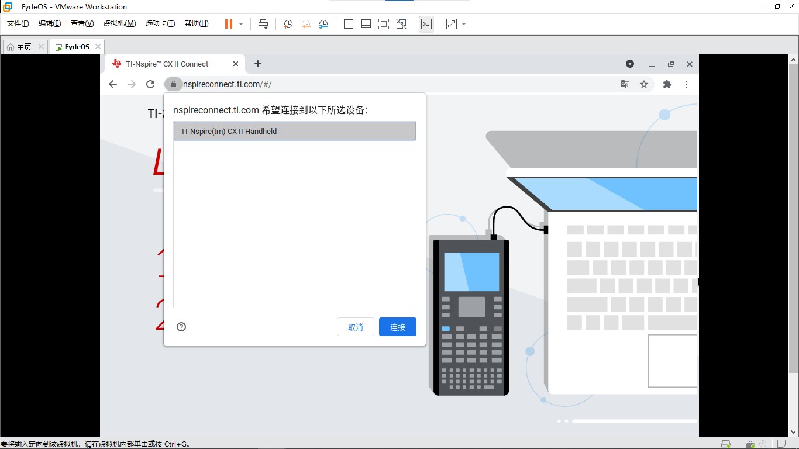Click the 连接 button
799x449 pixels.
(x=398, y=327)
